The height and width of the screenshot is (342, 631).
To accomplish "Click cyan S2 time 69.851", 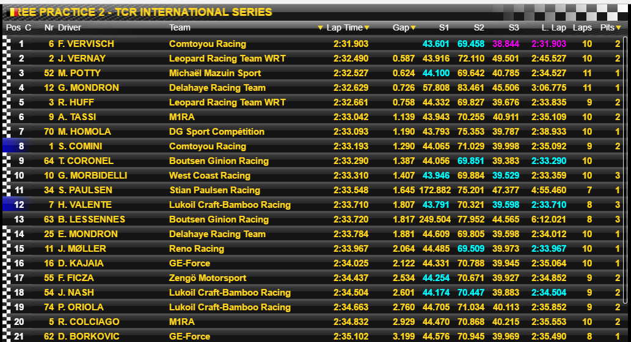I will [x=471, y=161].
